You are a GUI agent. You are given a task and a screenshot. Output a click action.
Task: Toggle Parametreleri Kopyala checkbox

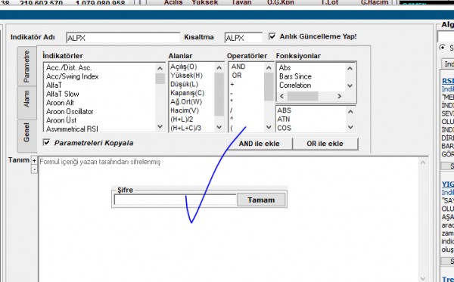coord(47,142)
